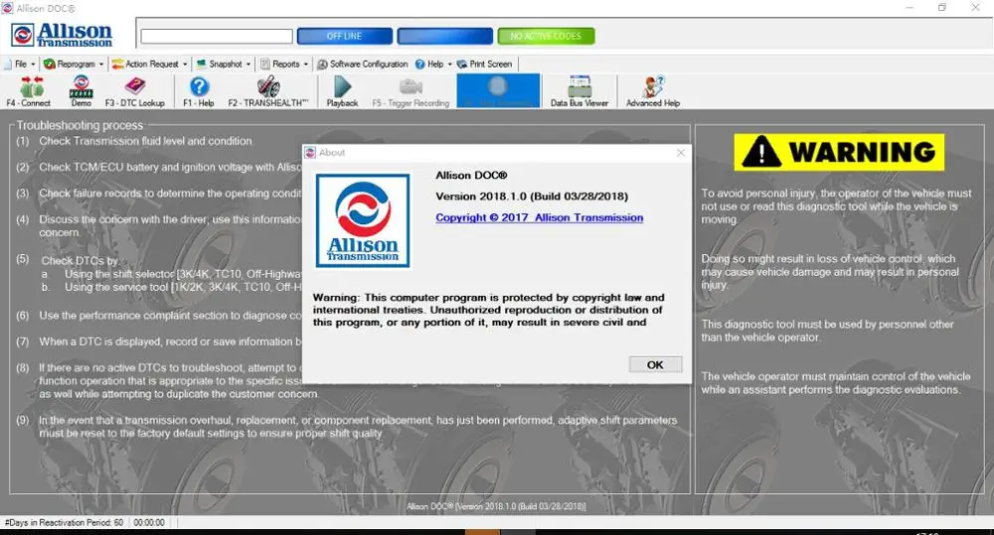This screenshot has width=994, height=535.
Task: Click the OFF LINE status button
Action: (344, 36)
